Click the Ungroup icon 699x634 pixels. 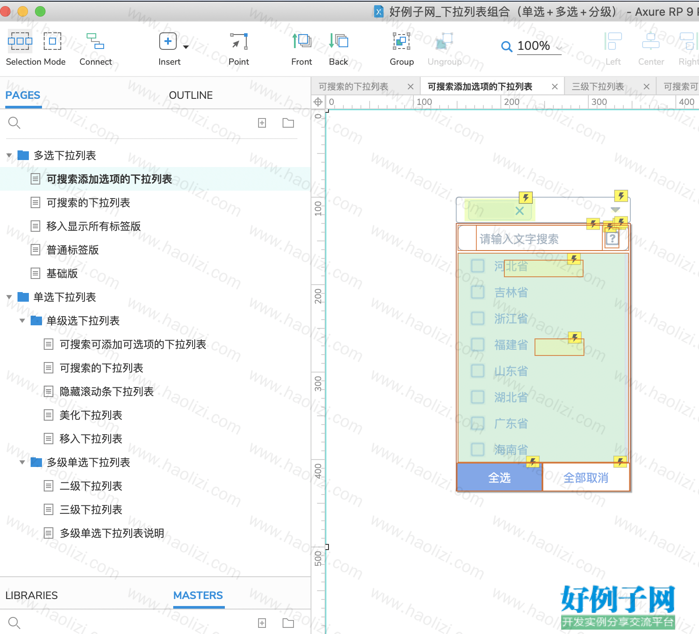[444, 42]
